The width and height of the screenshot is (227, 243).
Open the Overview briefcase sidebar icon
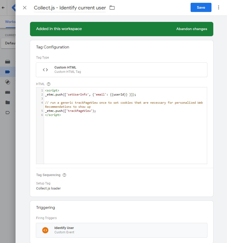tap(8, 62)
